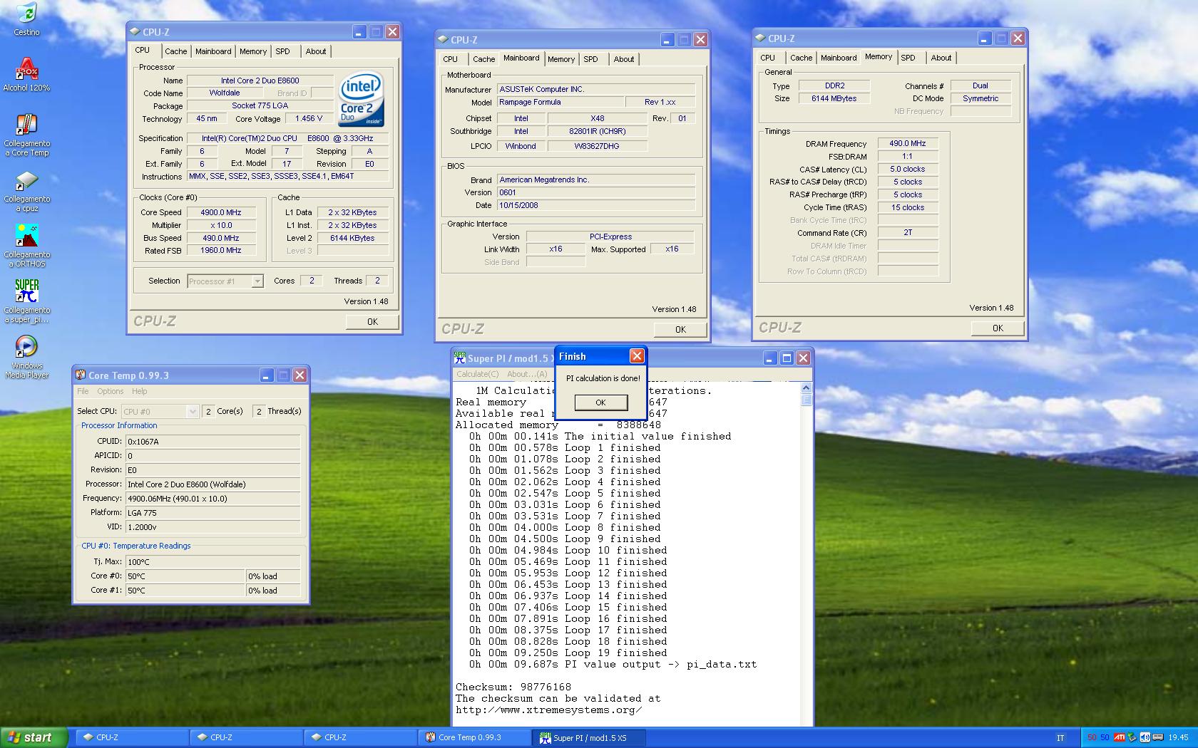Close the memory CPU-Z window
Image resolution: width=1198 pixels, height=748 pixels.
tap(1018, 38)
